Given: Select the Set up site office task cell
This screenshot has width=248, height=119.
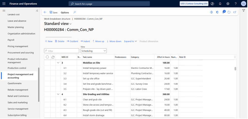Looking at the screenshot, I should tap(98, 78).
